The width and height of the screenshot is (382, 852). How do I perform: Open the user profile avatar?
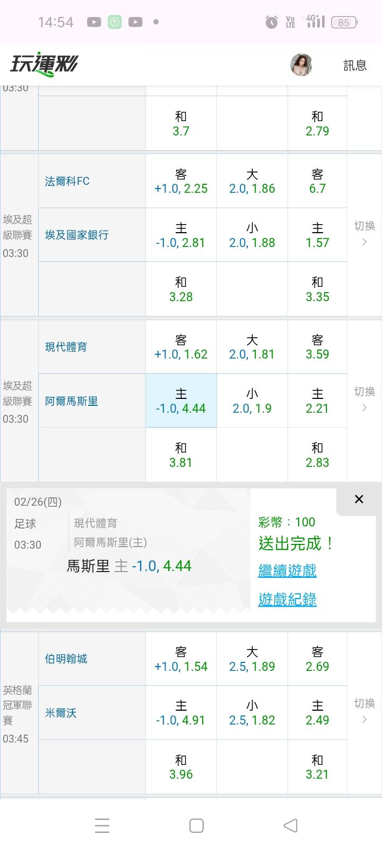pyautogui.click(x=301, y=65)
